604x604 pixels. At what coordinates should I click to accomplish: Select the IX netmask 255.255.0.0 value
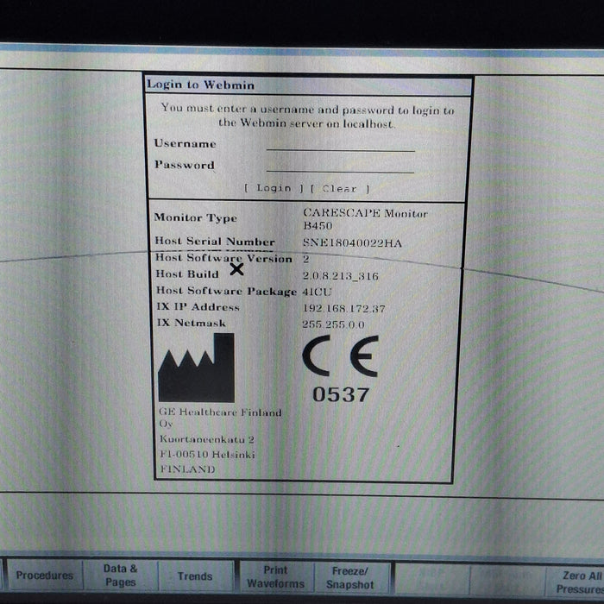coord(333,324)
